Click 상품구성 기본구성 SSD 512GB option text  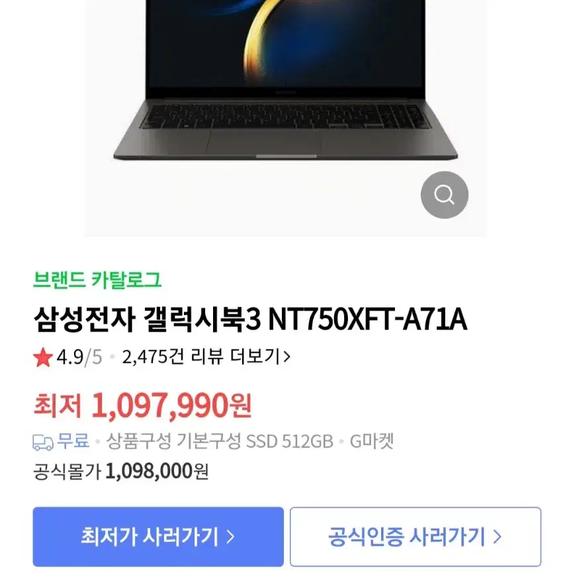coord(220,441)
